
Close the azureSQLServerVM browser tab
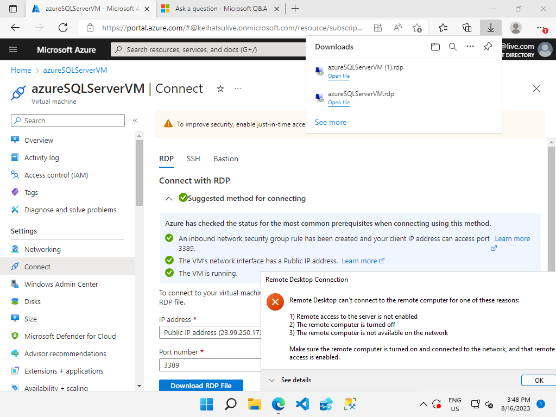tap(147, 9)
